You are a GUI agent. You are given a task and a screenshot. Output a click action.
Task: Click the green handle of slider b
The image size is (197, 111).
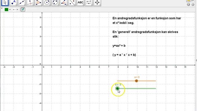(117, 88)
